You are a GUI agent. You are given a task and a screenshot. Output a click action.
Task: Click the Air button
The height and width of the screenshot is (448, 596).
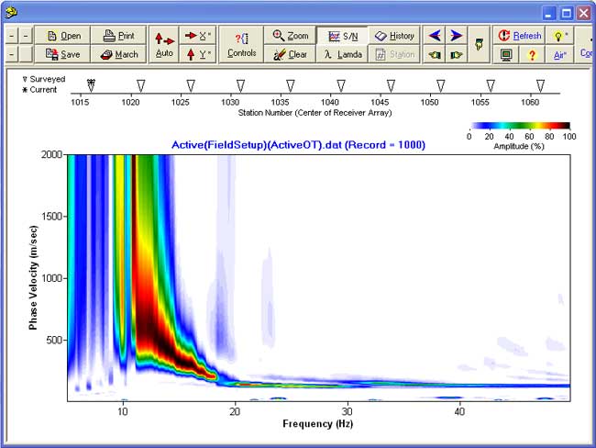click(559, 55)
